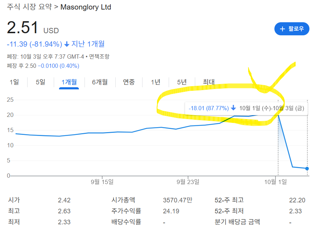
Task: Click the down arrow in the chart tooltip
Action: coord(233,108)
